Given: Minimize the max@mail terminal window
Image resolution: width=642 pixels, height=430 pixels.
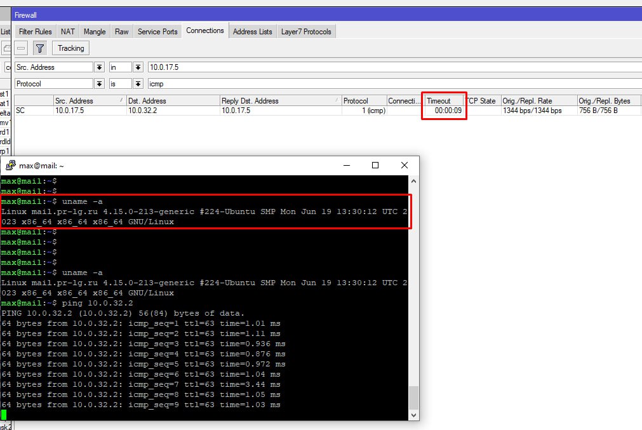Looking at the screenshot, I should click(x=347, y=165).
